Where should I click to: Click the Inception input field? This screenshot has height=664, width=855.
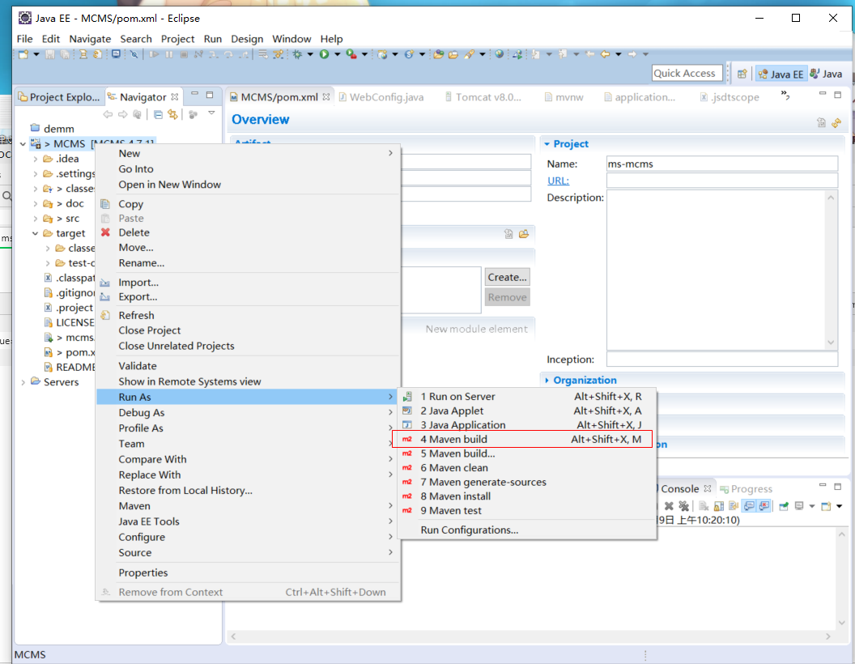click(x=722, y=360)
